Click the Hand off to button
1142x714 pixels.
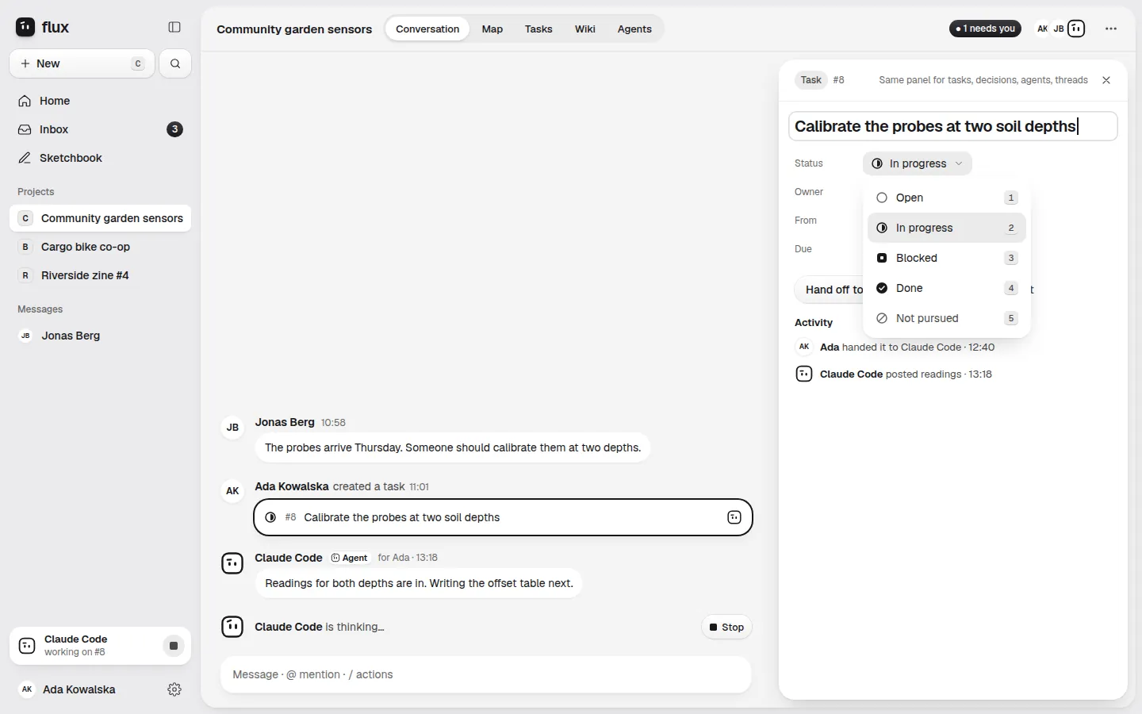pos(830,290)
